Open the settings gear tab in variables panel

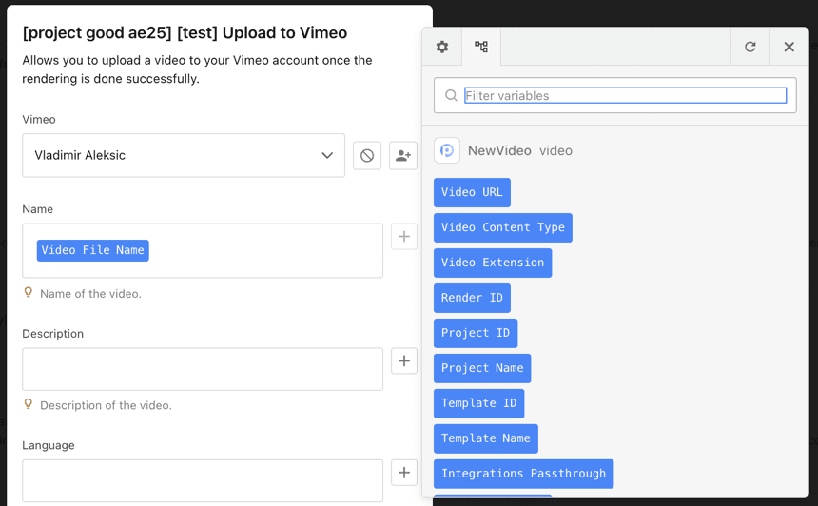(442, 47)
